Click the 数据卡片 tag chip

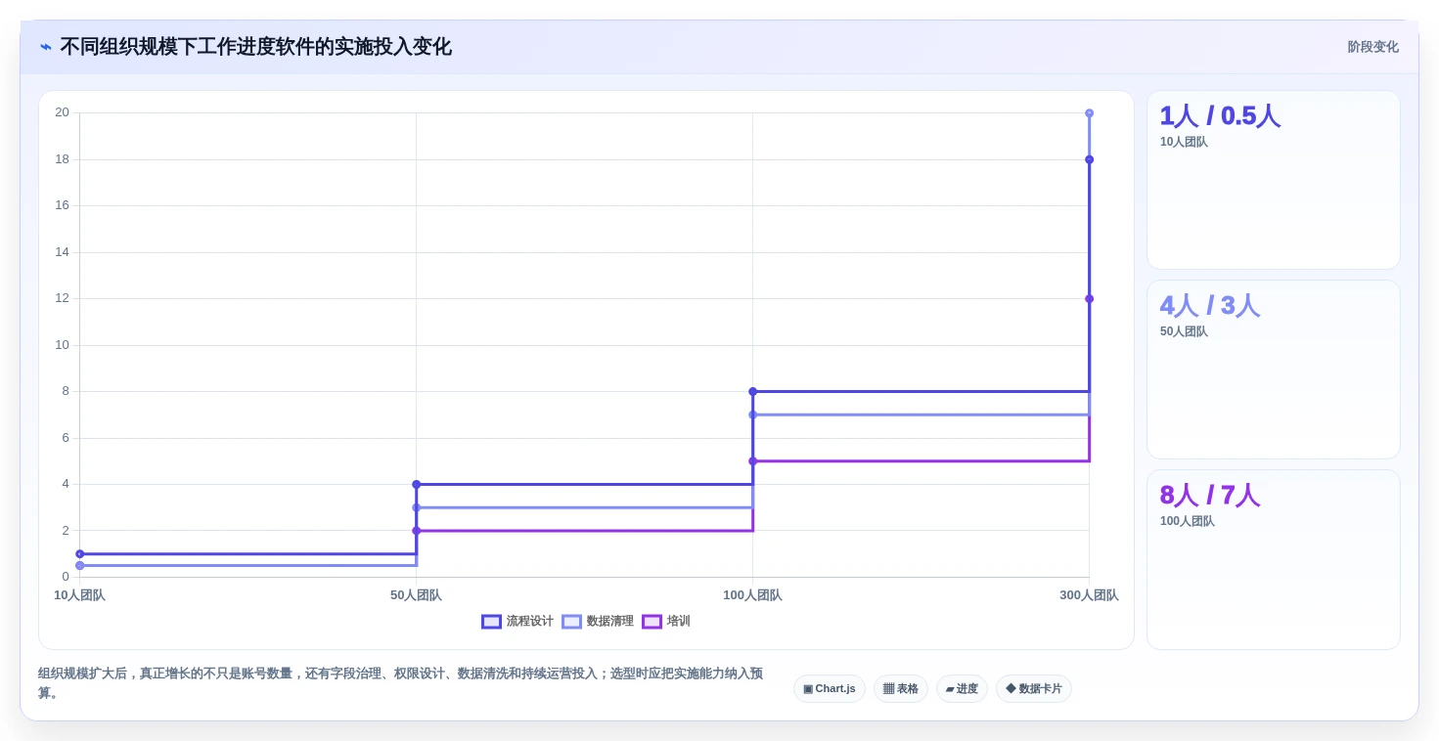click(x=1034, y=689)
